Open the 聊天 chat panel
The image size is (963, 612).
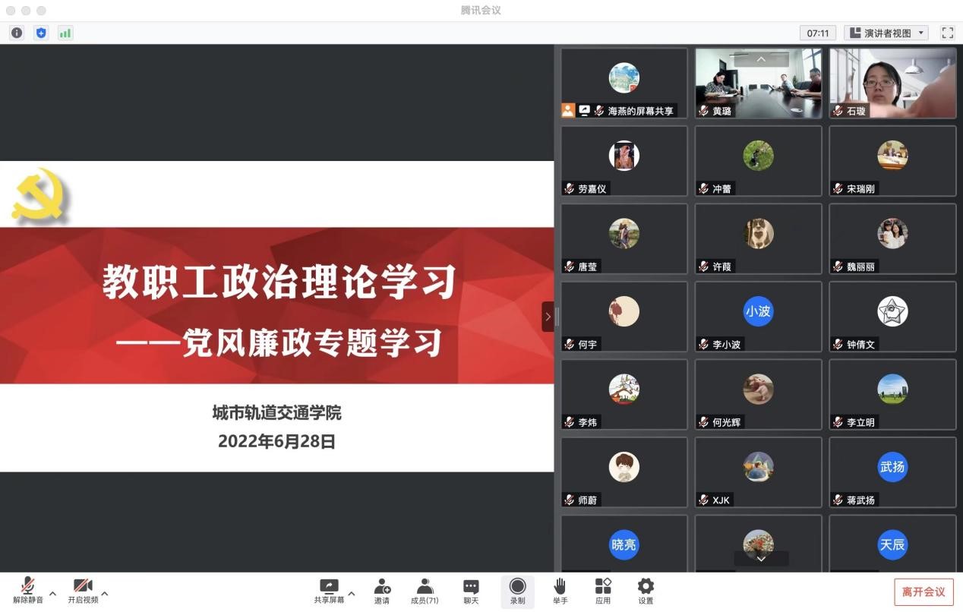click(471, 591)
